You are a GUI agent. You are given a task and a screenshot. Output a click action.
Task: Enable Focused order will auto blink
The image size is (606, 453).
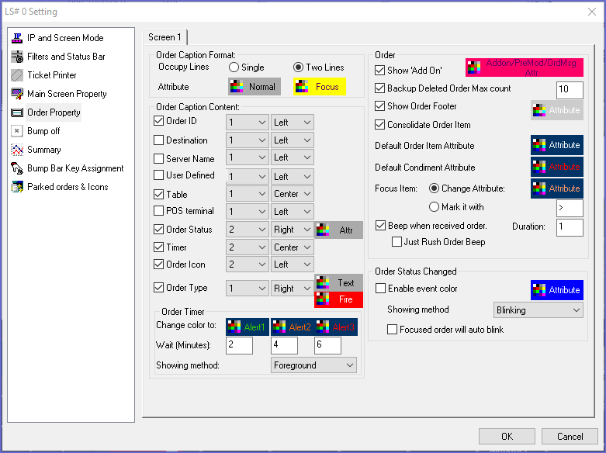click(x=393, y=330)
